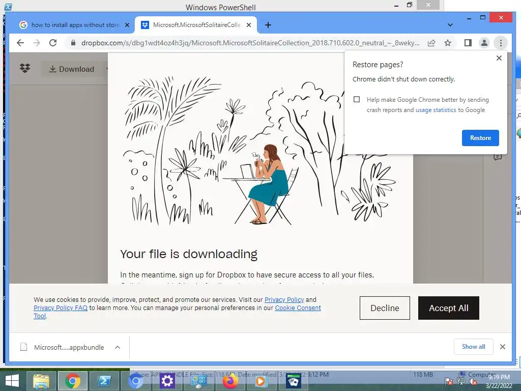Screen dimensions: 521x391
Task: Open Chrome side panel icon
Action: click(468, 43)
